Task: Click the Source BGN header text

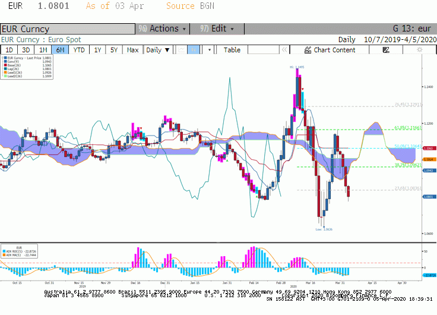Action: coord(191,6)
